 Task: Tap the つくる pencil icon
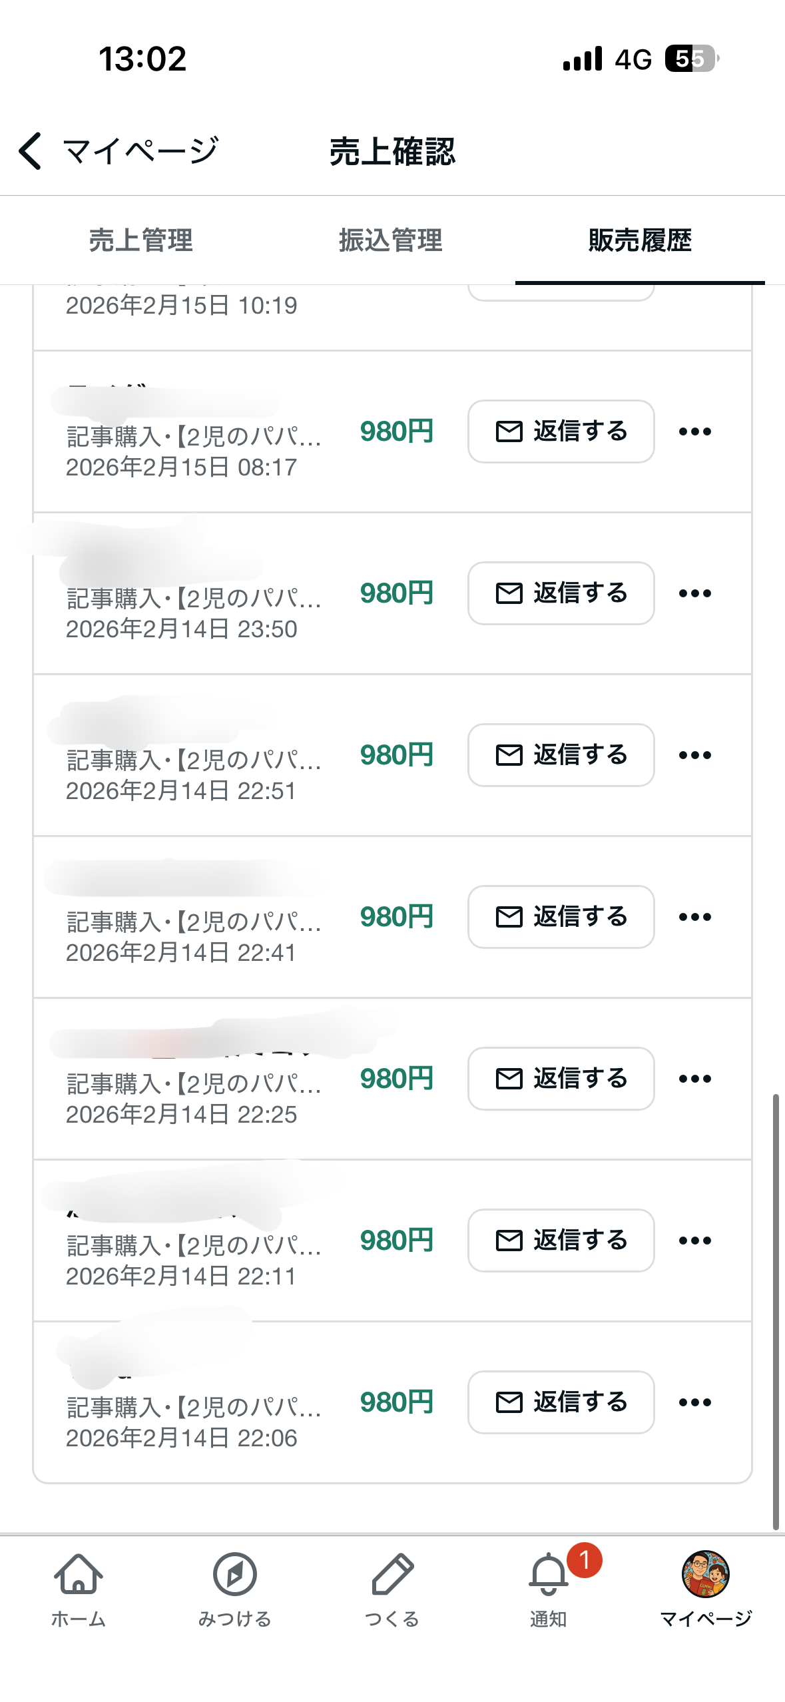(x=392, y=1575)
